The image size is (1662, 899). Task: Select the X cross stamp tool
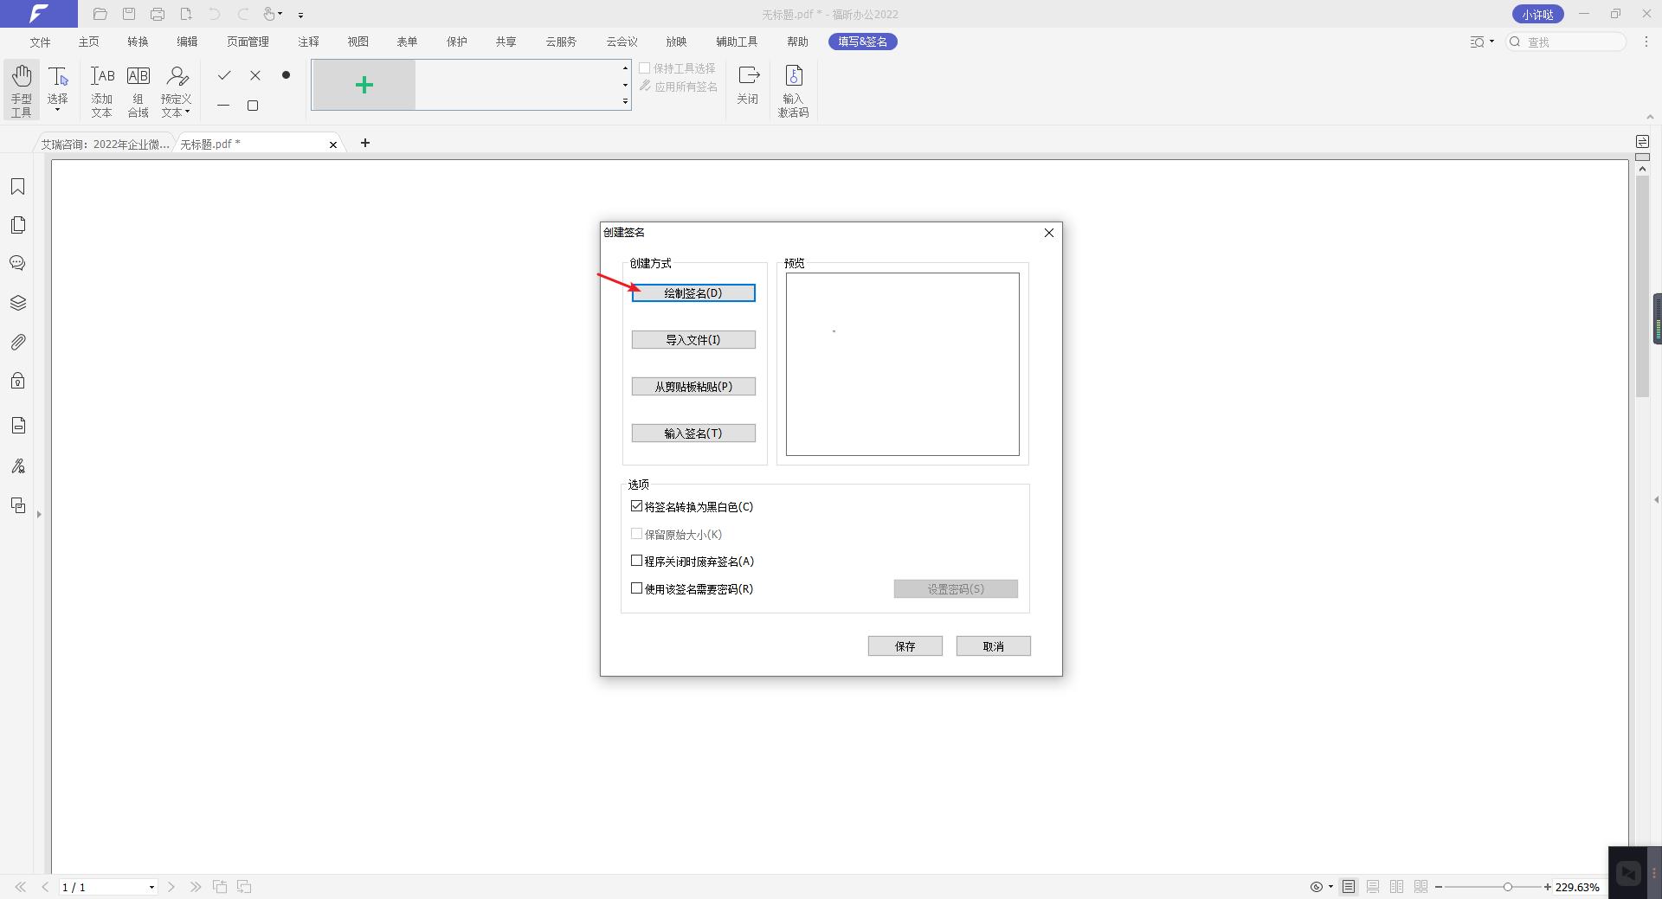click(254, 75)
